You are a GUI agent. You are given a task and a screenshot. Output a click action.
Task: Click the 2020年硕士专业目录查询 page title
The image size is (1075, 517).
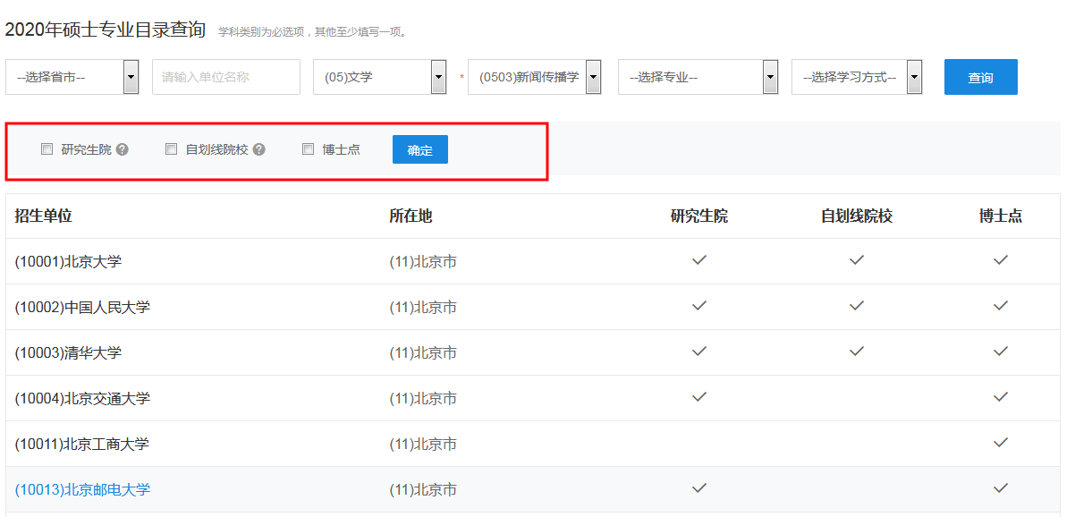coord(106,30)
